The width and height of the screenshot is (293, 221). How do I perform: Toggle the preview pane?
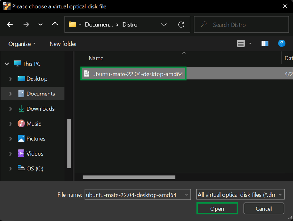tap(265, 44)
